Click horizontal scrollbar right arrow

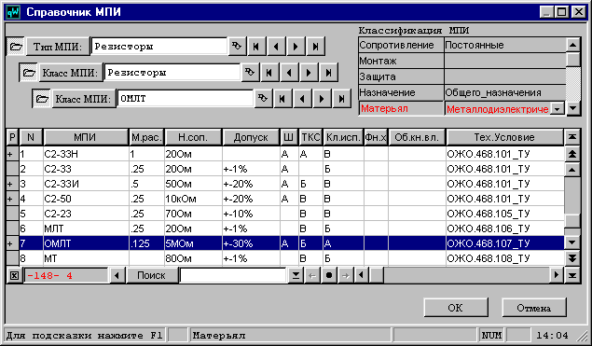point(557,275)
